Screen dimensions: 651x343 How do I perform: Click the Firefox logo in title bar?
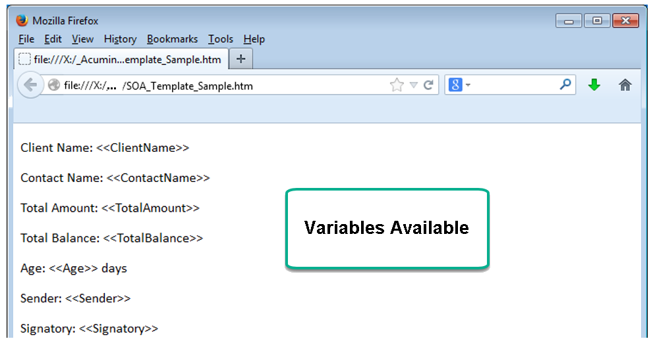(x=22, y=20)
